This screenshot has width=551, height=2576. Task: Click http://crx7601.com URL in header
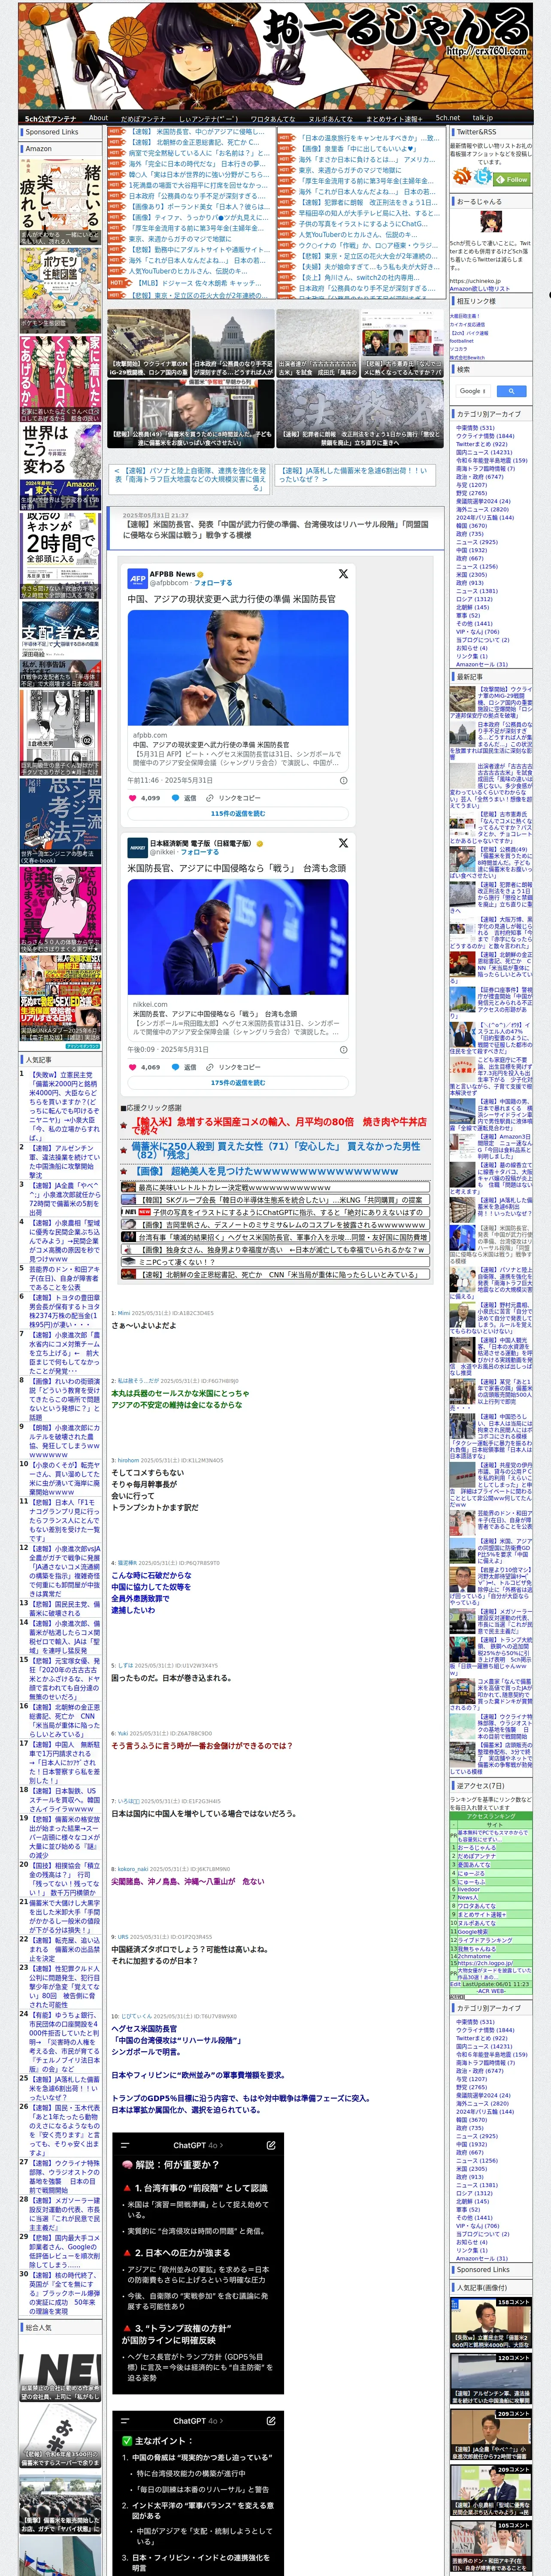(486, 51)
